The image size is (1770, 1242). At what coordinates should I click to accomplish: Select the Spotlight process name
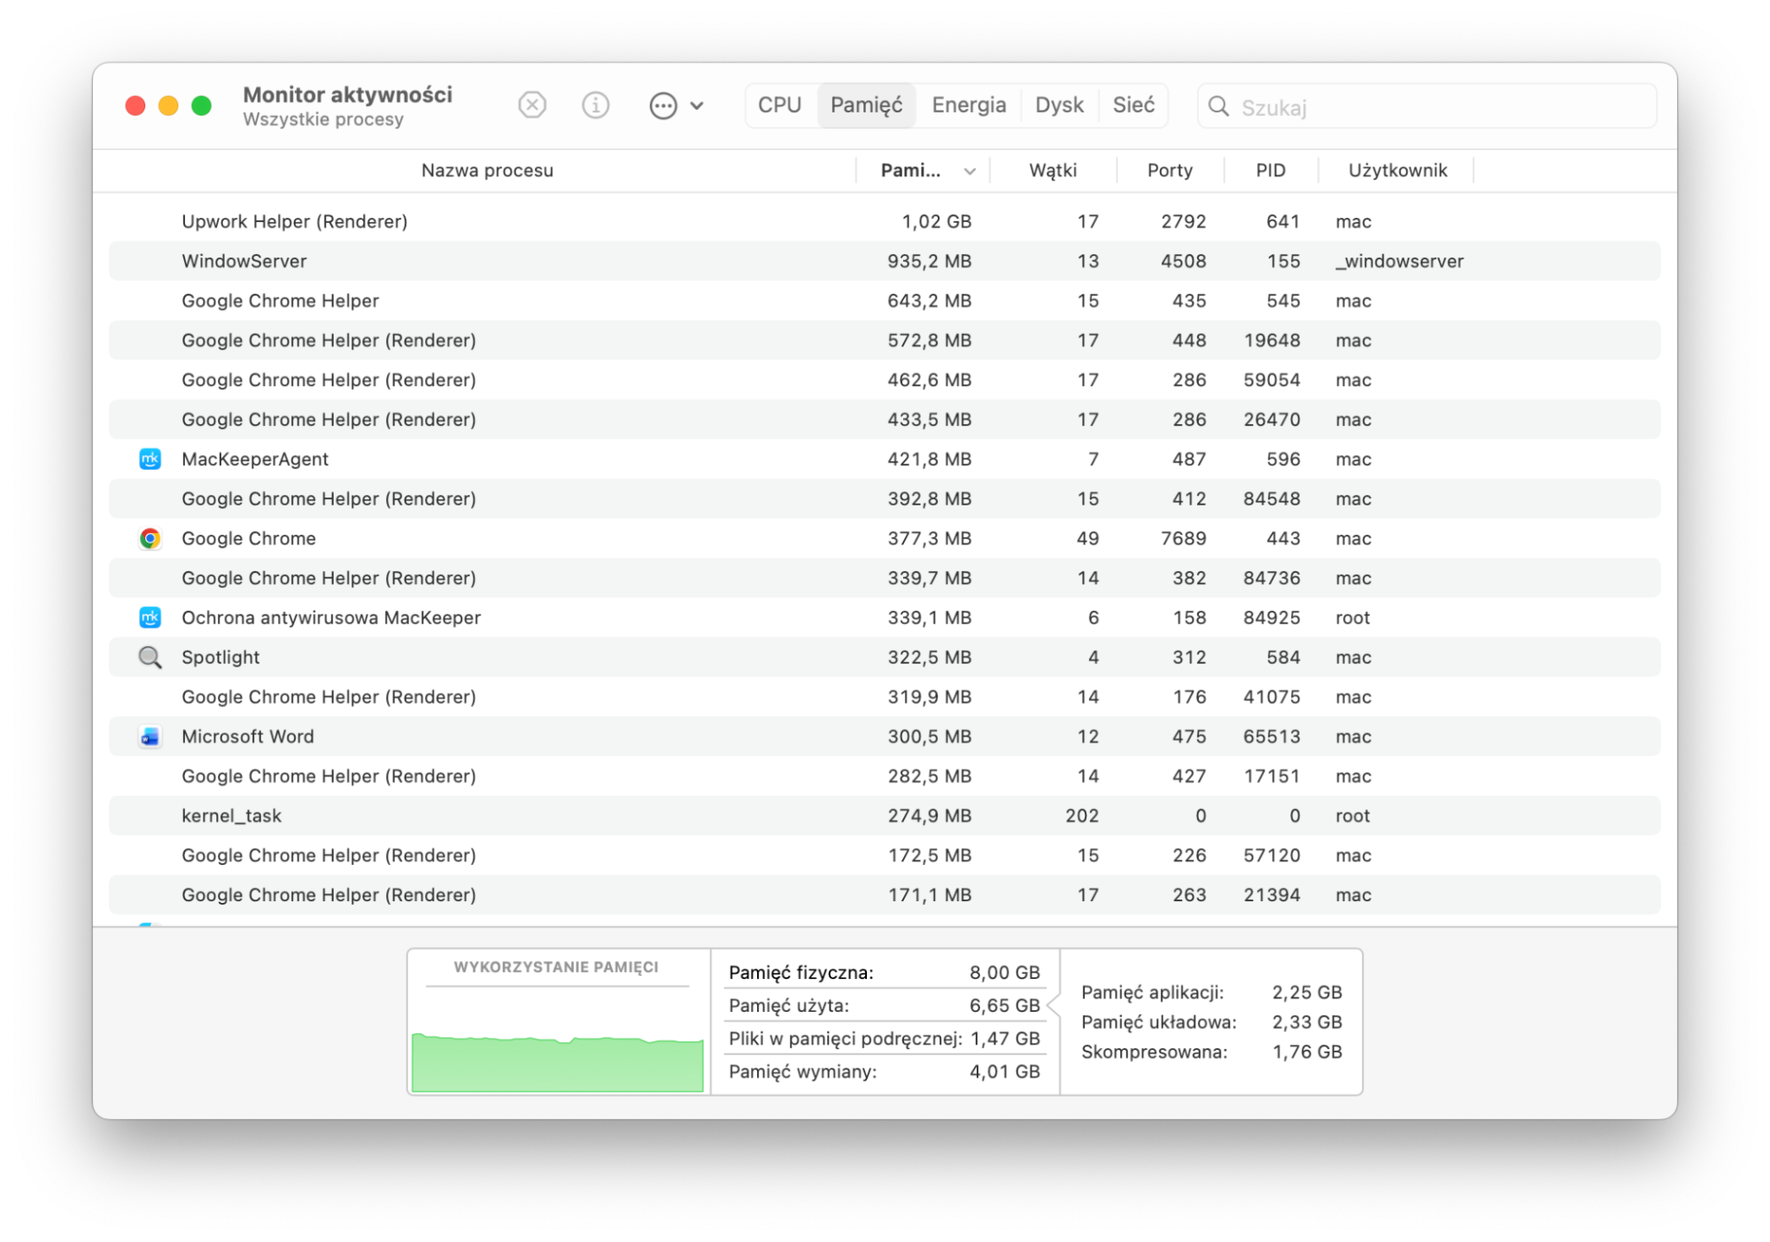220,657
